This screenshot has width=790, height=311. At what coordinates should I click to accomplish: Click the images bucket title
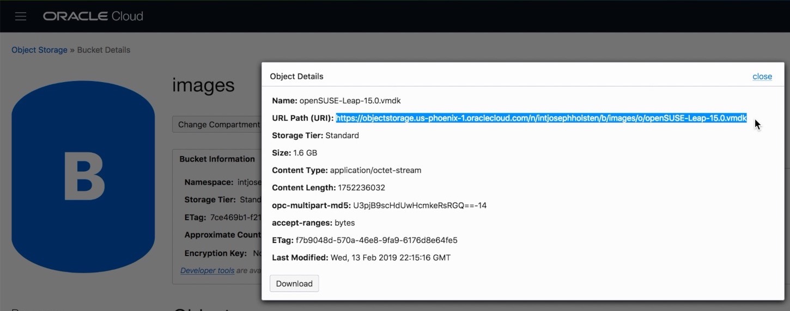(203, 85)
